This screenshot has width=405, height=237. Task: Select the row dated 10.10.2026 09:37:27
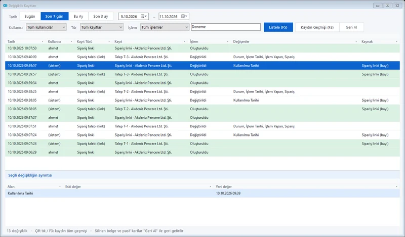click(202, 118)
